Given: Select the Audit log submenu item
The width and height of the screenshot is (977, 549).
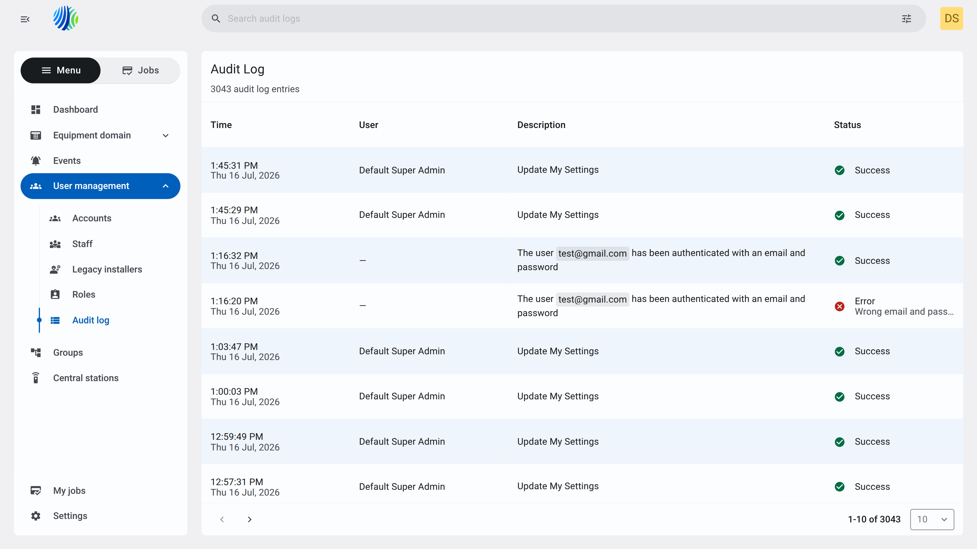Looking at the screenshot, I should pyautogui.click(x=110, y=320).
